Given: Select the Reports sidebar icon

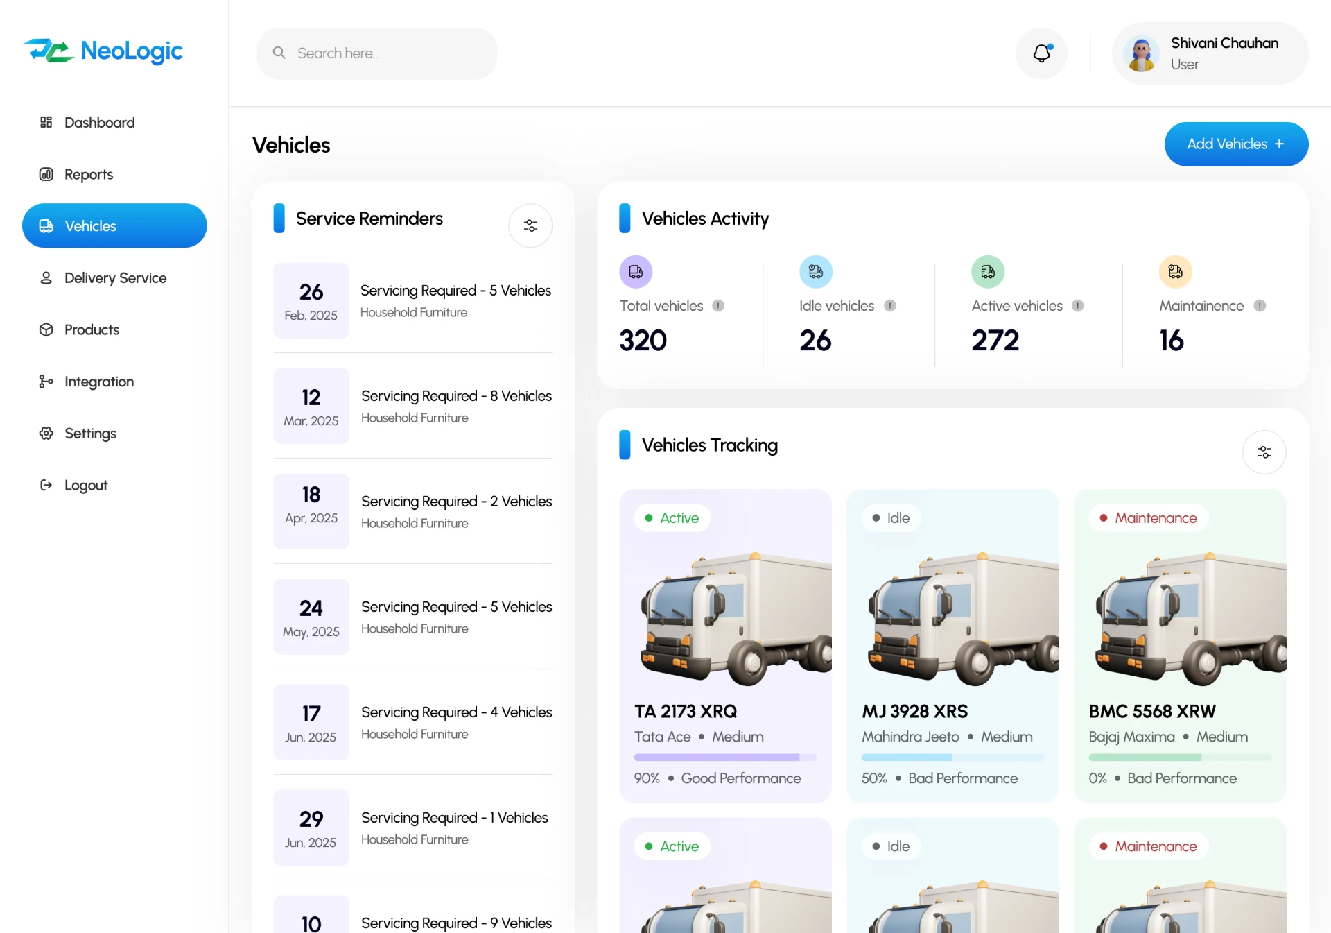Looking at the screenshot, I should pos(46,174).
